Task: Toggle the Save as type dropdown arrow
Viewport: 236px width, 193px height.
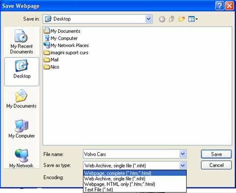Action: point(183,165)
